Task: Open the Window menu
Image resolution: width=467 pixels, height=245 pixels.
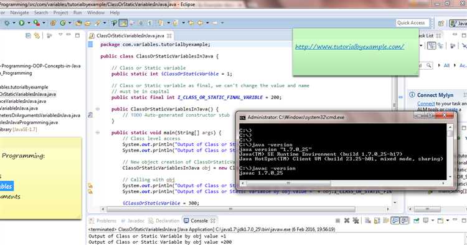Action: (x=96, y=13)
